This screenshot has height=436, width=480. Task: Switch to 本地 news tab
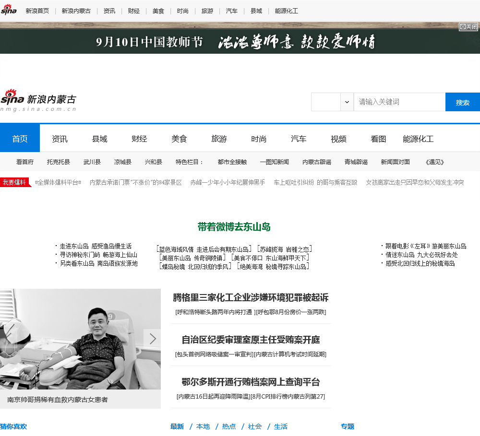click(203, 426)
